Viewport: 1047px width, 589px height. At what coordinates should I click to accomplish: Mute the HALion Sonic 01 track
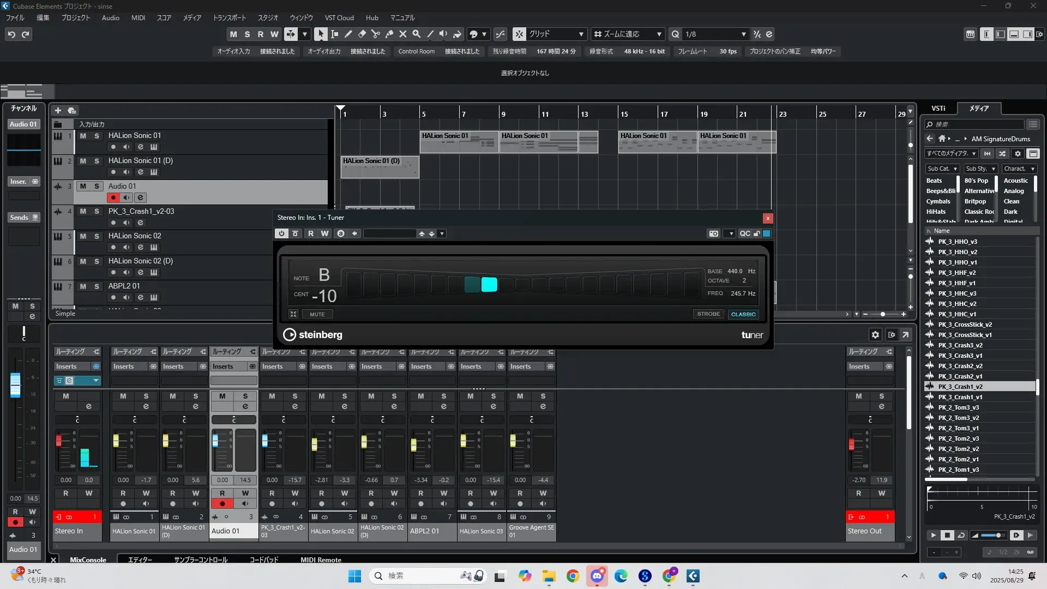pos(83,136)
